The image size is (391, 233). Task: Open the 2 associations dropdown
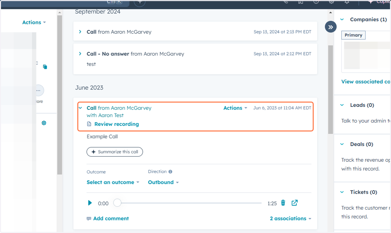(x=290, y=218)
